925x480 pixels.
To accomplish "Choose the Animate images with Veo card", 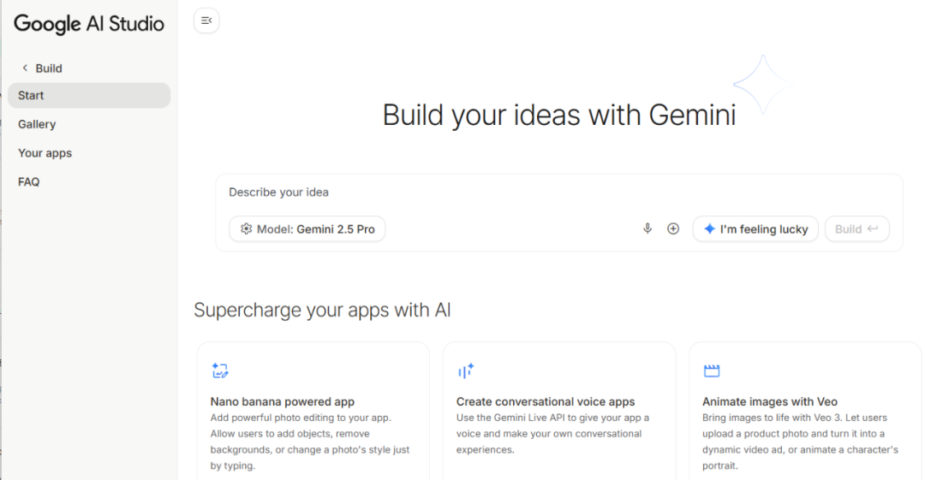I will (x=805, y=411).
